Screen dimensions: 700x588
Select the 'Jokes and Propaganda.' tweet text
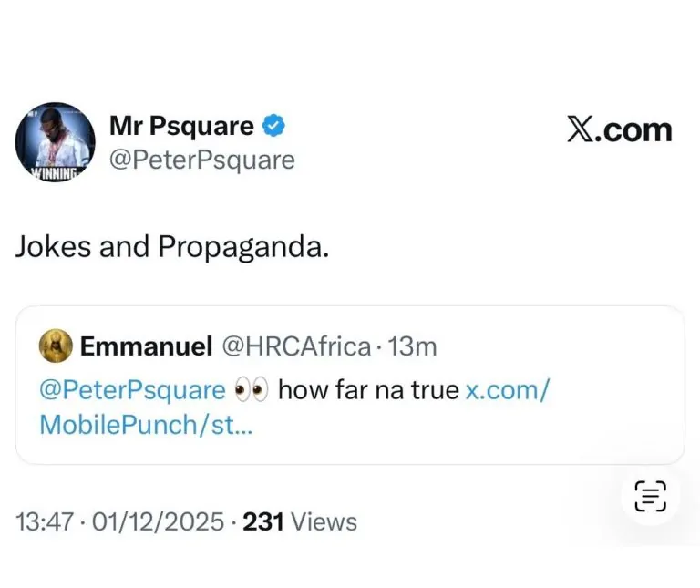[172, 249]
